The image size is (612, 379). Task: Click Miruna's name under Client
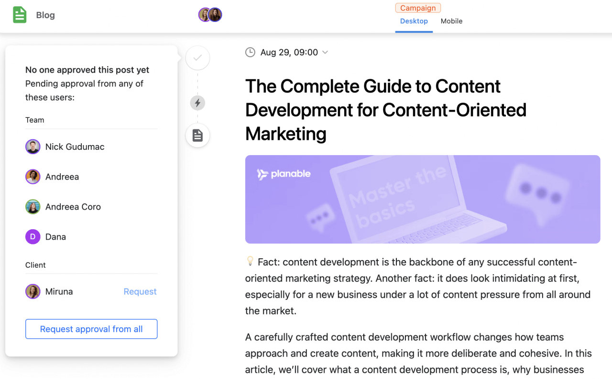click(60, 291)
